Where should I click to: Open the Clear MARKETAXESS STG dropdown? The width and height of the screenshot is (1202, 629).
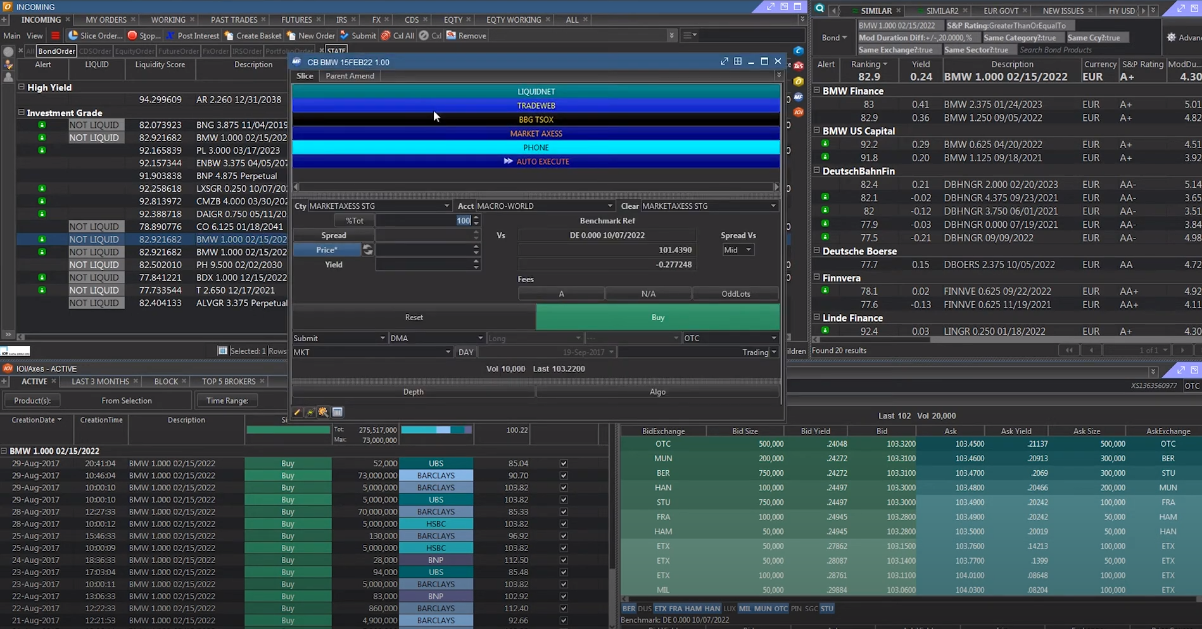click(x=709, y=206)
